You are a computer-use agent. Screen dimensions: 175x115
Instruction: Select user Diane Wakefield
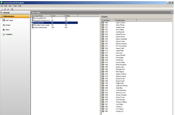(x=121, y=39)
